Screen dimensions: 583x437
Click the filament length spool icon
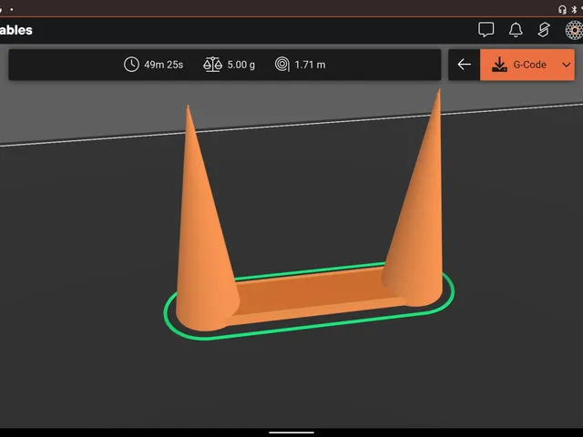coord(282,65)
